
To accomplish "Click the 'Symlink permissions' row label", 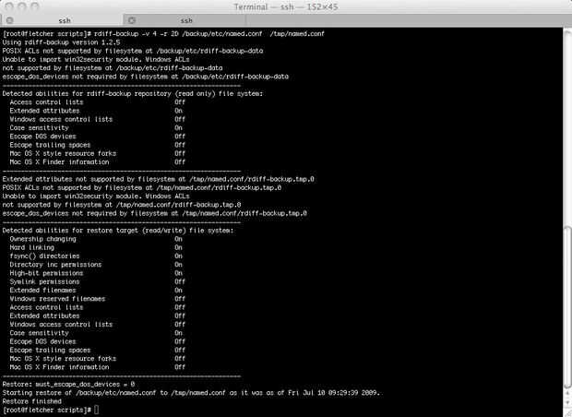I will (x=45, y=281).
